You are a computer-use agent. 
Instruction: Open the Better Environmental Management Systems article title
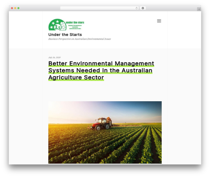point(101,70)
